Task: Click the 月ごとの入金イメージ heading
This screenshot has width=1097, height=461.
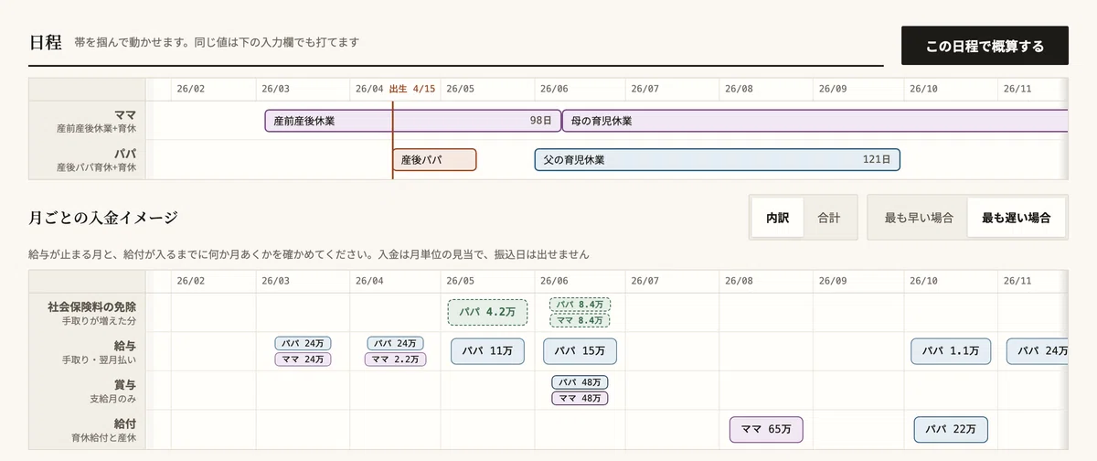Action: click(103, 218)
